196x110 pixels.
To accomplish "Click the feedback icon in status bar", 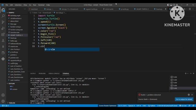I will (x=190, y=106).
